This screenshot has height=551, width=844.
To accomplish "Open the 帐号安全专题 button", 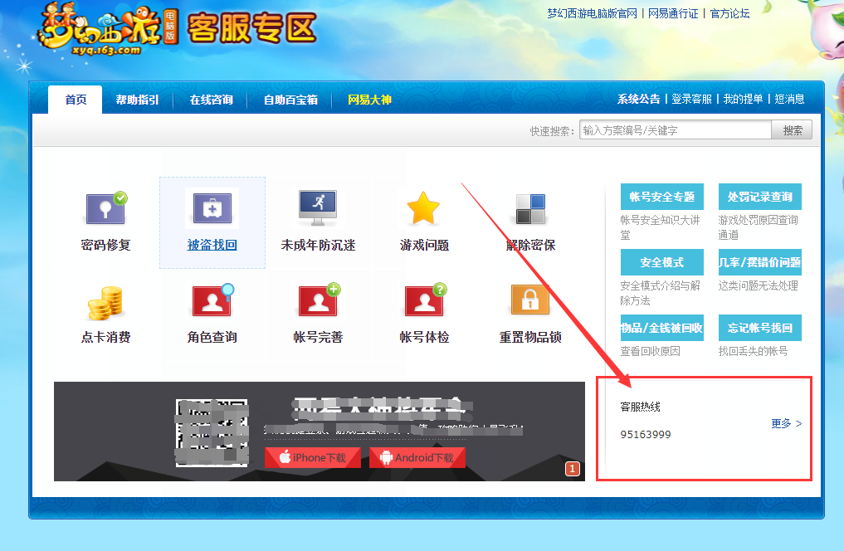I will click(662, 197).
